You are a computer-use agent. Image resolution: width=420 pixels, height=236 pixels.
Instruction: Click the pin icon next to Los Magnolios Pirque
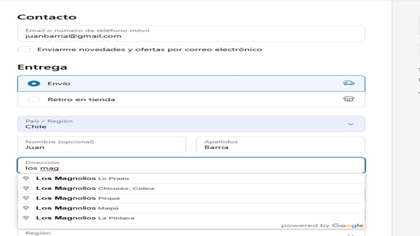[26, 198]
